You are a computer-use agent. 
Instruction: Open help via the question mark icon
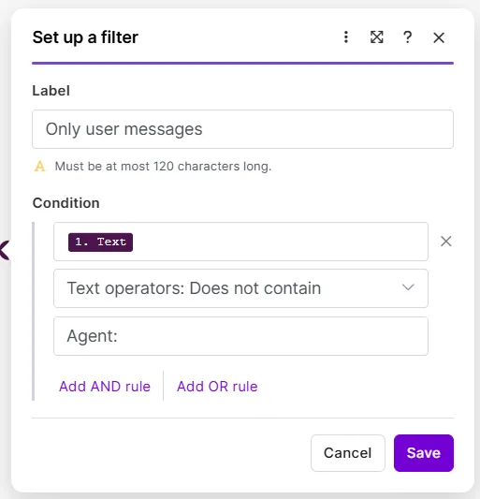click(407, 37)
